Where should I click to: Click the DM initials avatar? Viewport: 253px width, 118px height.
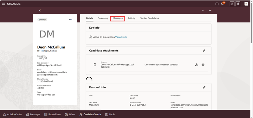tap(47, 34)
